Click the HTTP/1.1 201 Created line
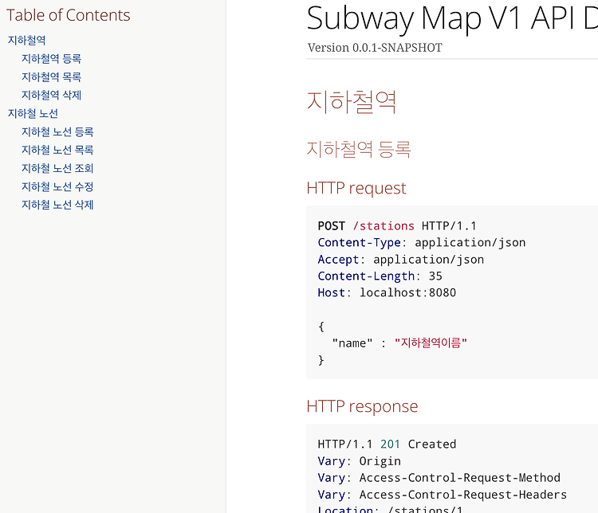Viewport: 598px width, 513px height. [387, 444]
